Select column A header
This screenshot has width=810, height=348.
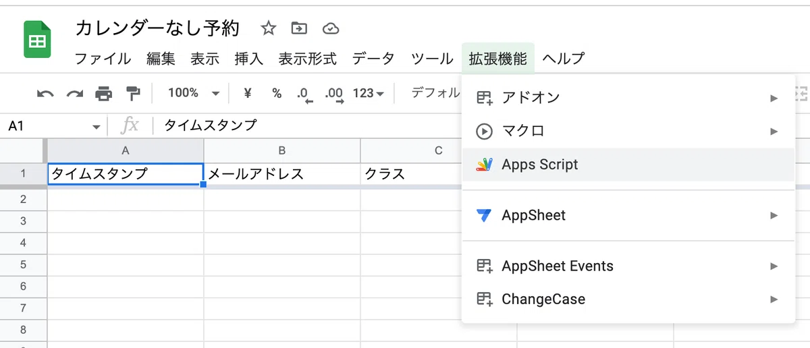(126, 150)
